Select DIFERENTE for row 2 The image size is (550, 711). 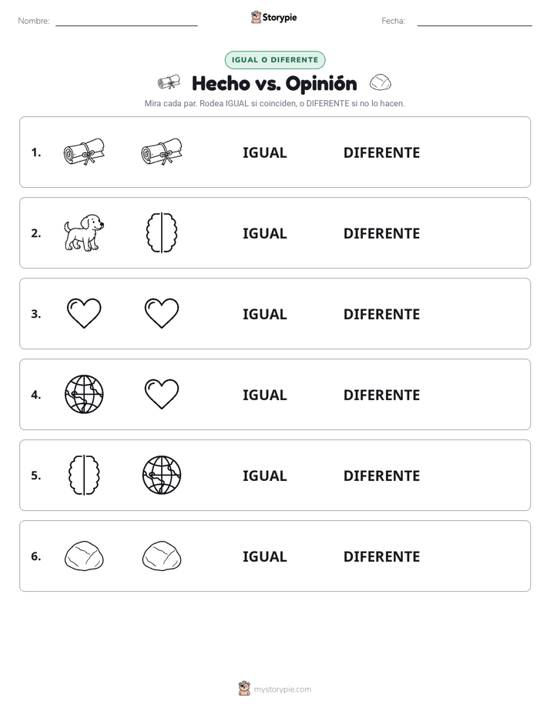(x=381, y=233)
